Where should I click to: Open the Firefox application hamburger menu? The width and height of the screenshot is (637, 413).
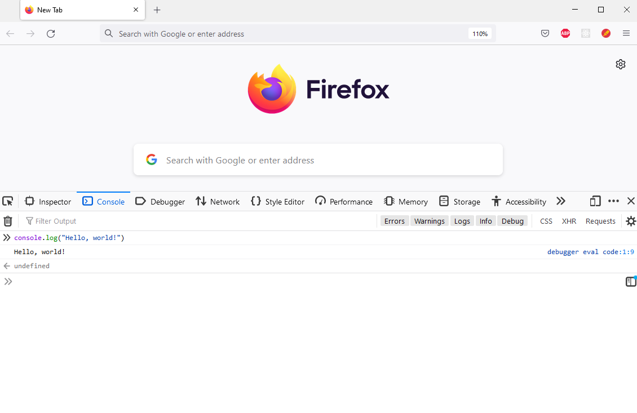626,33
